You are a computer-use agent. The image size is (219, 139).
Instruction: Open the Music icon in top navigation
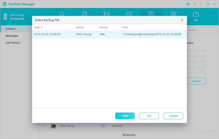pyautogui.click(x=84, y=14)
